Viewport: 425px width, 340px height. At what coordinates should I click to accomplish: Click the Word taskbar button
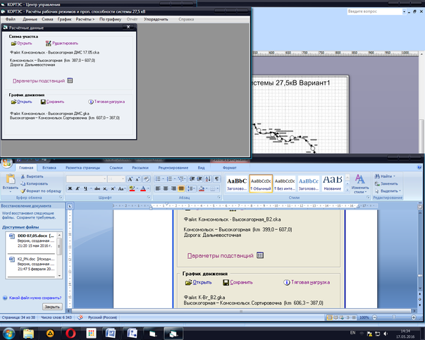[x=111, y=333]
